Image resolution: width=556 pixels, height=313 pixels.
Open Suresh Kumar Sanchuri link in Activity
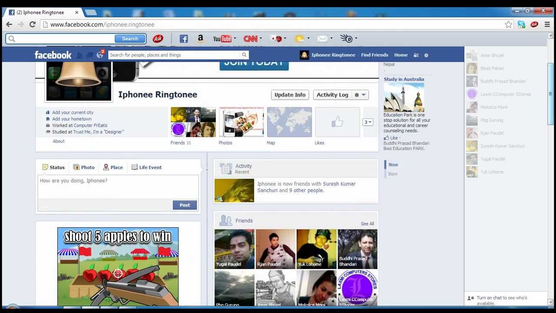[x=307, y=187]
